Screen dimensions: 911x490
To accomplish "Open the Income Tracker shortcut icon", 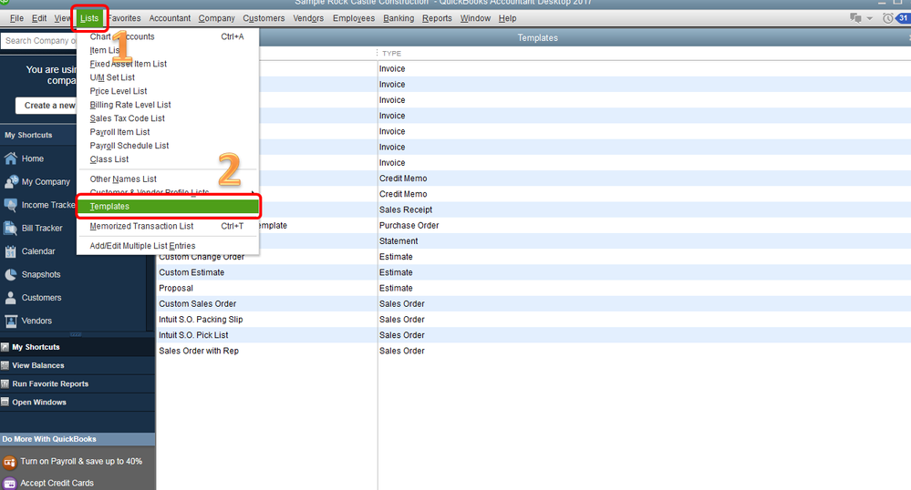I will (10, 205).
